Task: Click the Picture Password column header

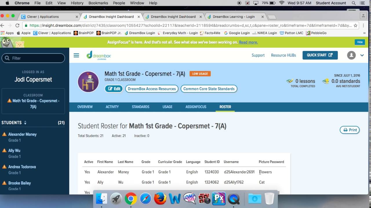Action: pos(271,162)
